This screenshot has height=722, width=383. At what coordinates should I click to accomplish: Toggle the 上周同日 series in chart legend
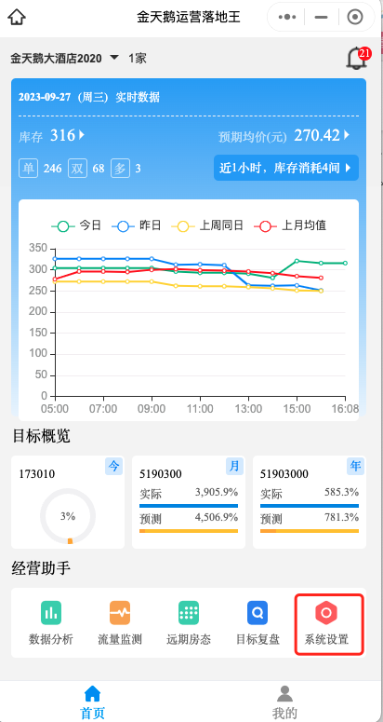(207, 226)
